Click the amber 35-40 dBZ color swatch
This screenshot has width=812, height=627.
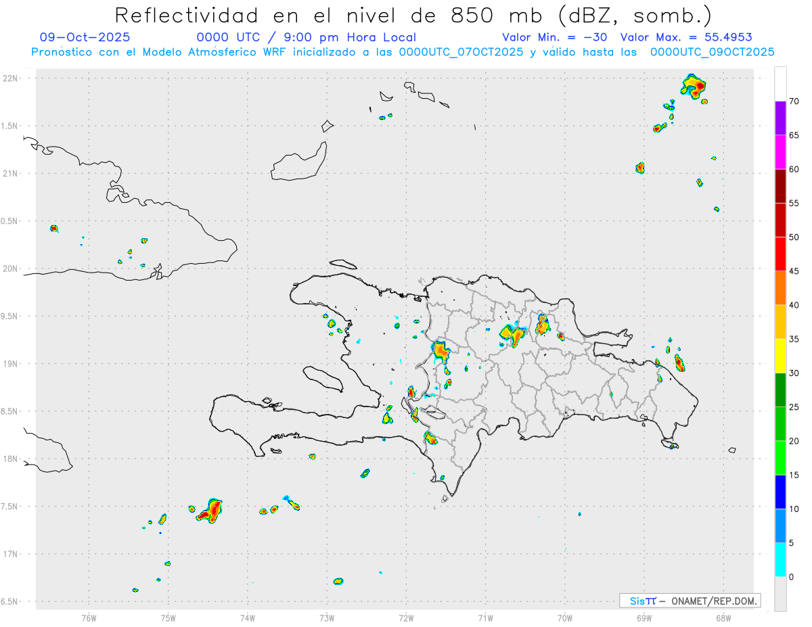point(780,322)
